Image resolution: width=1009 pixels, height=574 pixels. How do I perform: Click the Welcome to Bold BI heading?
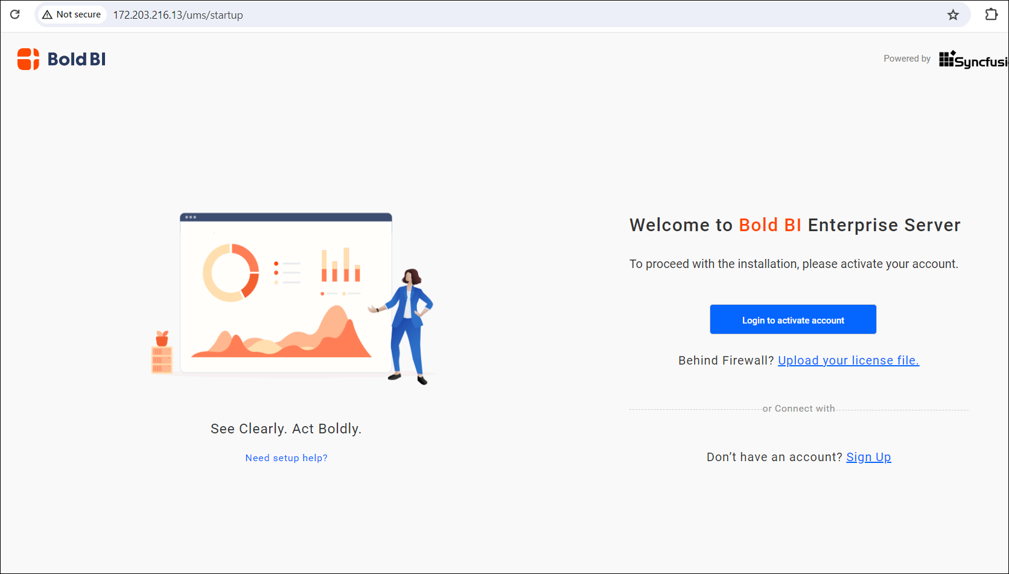pyautogui.click(x=795, y=225)
